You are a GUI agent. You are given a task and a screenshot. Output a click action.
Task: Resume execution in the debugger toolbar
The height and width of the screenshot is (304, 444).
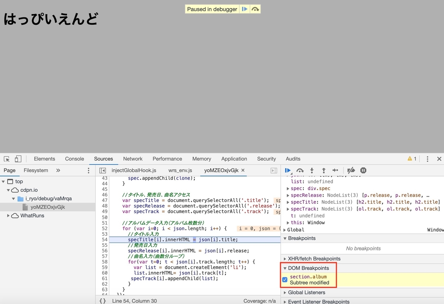pyautogui.click(x=288, y=170)
